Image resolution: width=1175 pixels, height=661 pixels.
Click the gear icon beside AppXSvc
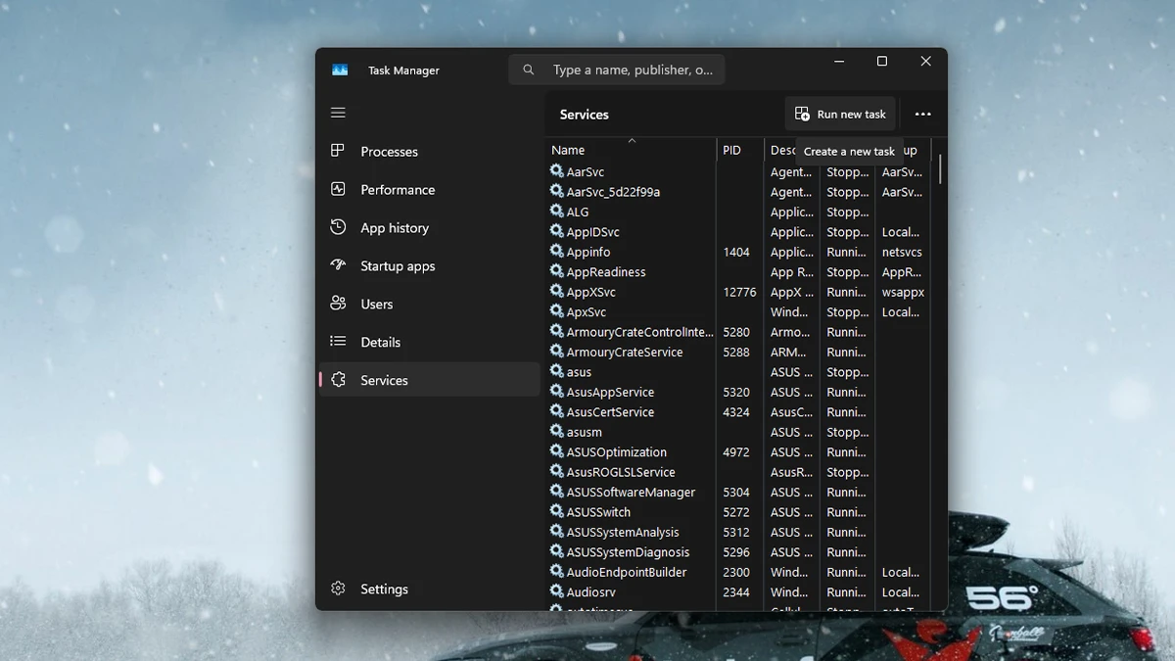click(x=556, y=292)
